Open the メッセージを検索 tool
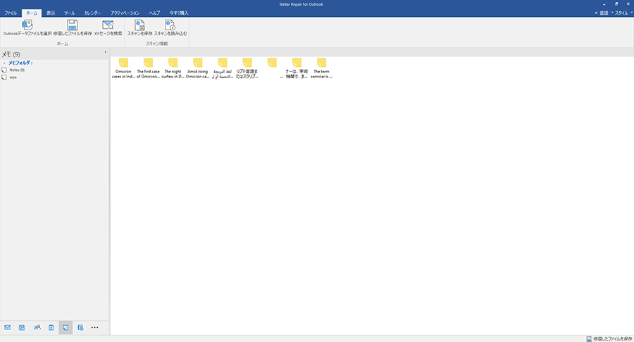The height and width of the screenshot is (342, 634). 108,25
